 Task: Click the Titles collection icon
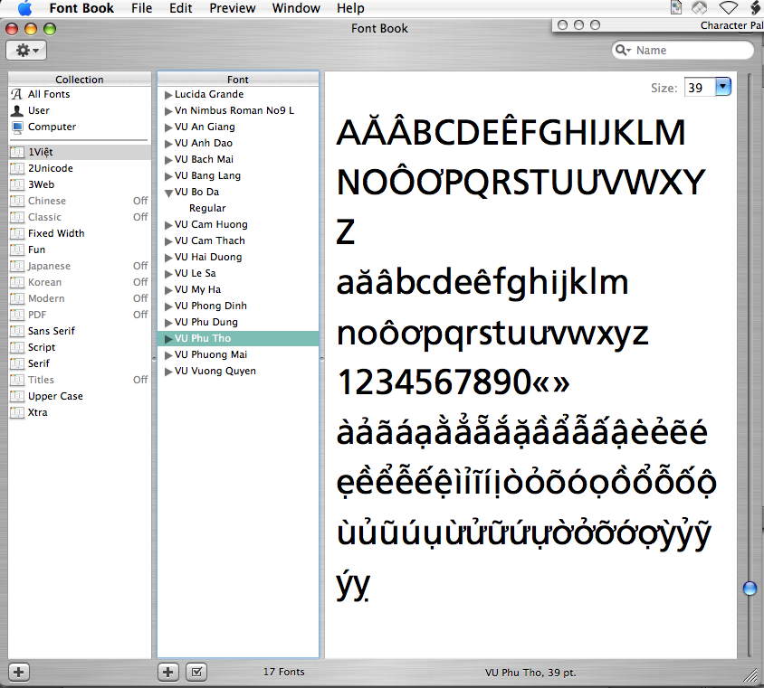(x=17, y=380)
